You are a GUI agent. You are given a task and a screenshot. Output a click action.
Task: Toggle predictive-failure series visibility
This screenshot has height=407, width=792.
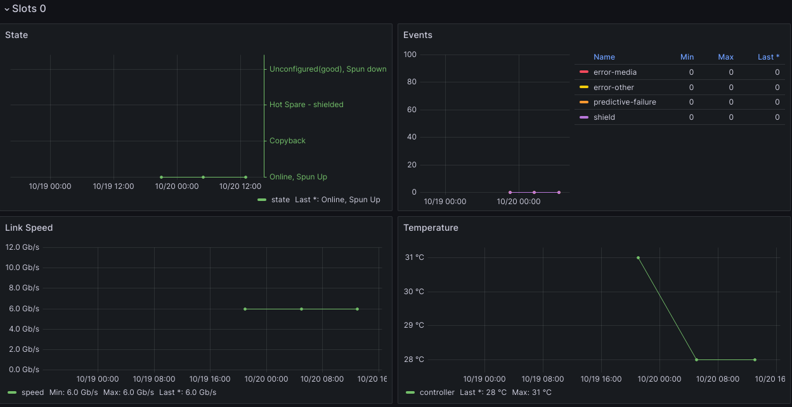tap(625, 102)
